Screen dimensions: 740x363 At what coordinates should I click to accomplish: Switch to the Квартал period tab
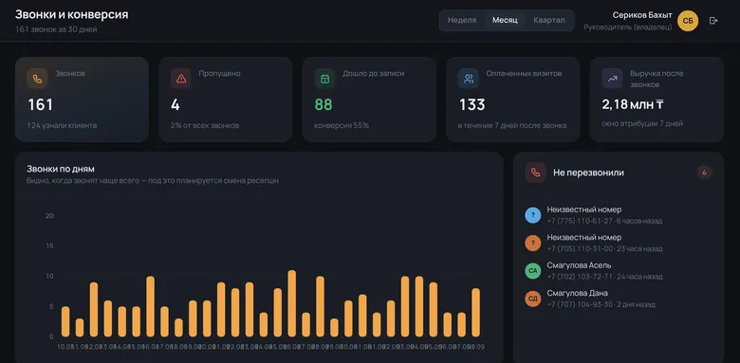(549, 21)
